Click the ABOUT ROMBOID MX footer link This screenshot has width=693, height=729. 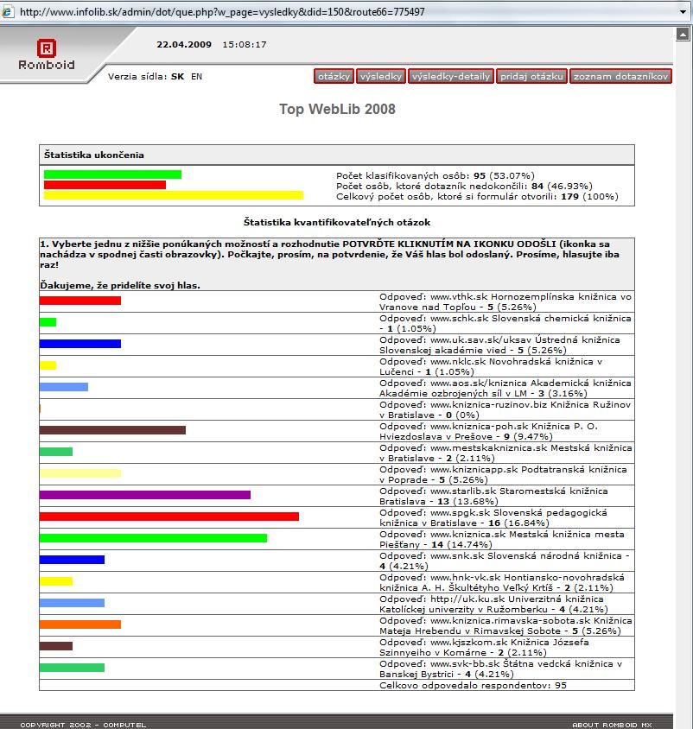(x=612, y=725)
